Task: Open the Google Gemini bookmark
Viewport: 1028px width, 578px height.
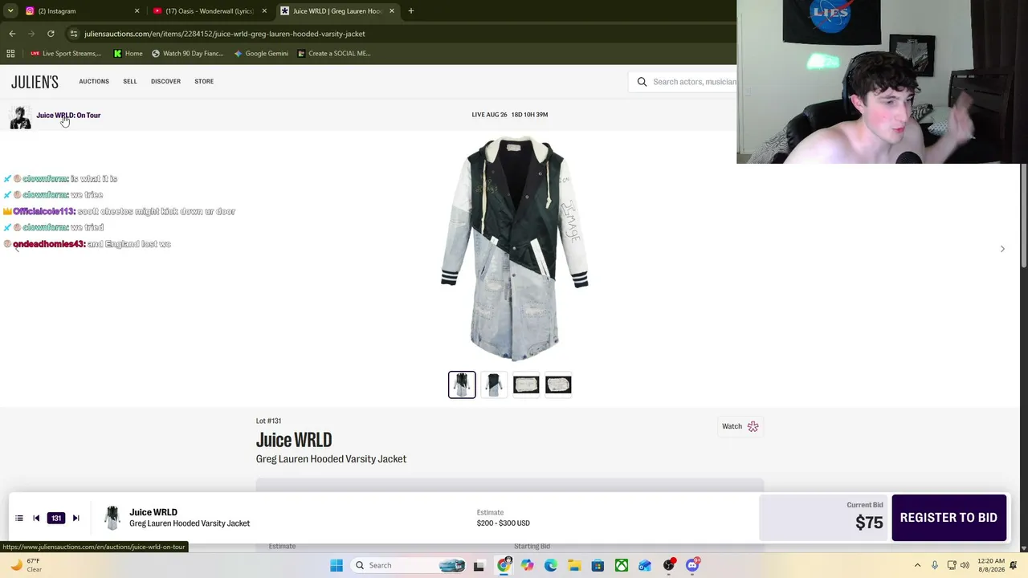Action: pos(261,54)
